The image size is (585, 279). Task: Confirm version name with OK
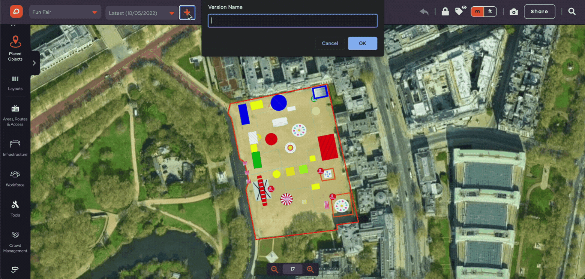click(362, 43)
